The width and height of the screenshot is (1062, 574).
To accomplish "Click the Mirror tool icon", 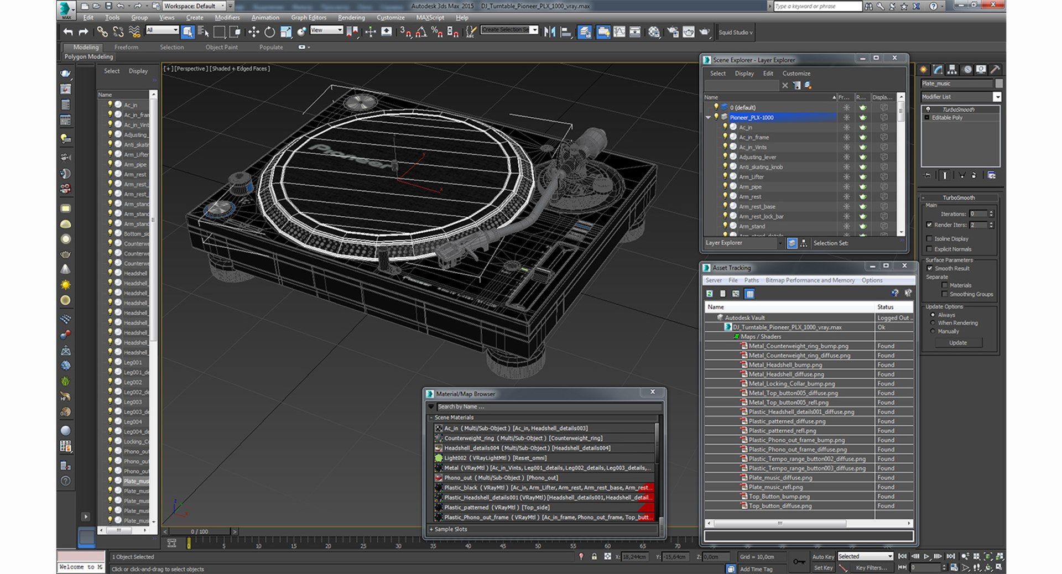I will [549, 32].
